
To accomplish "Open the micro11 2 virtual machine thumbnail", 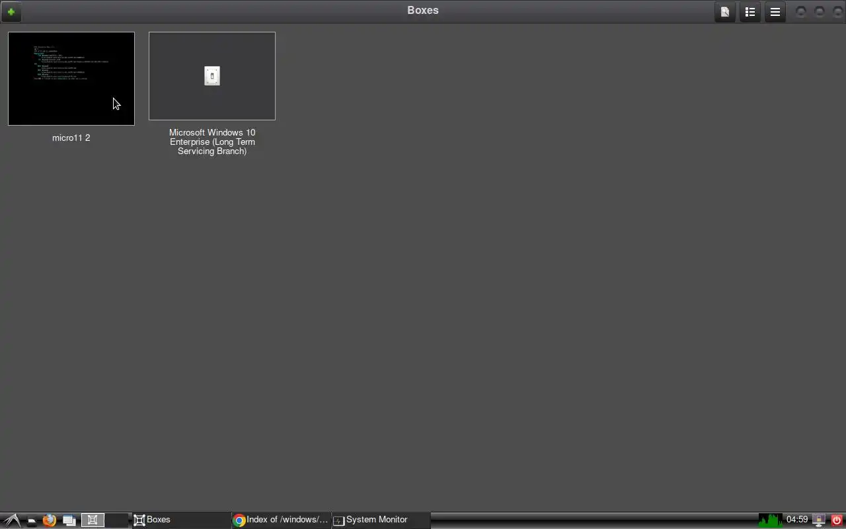I will [71, 79].
